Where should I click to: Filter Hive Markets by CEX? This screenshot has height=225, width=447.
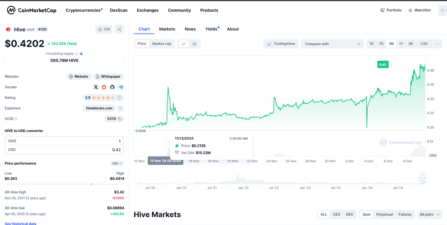click(x=336, y=215)
